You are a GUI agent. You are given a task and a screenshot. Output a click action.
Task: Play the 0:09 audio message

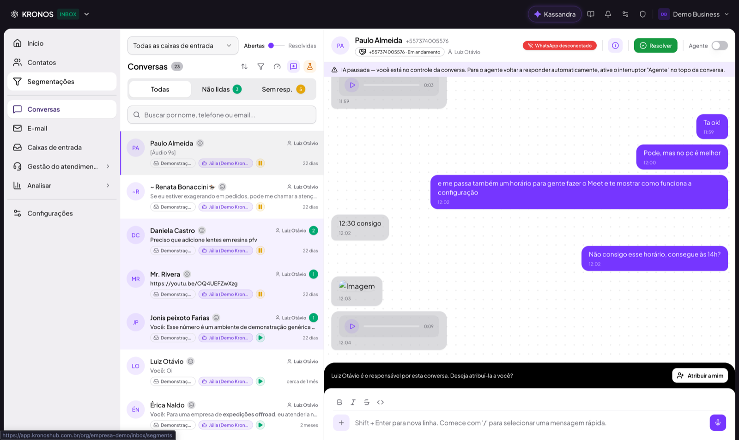pyautogui.click(x=352, y=326)
